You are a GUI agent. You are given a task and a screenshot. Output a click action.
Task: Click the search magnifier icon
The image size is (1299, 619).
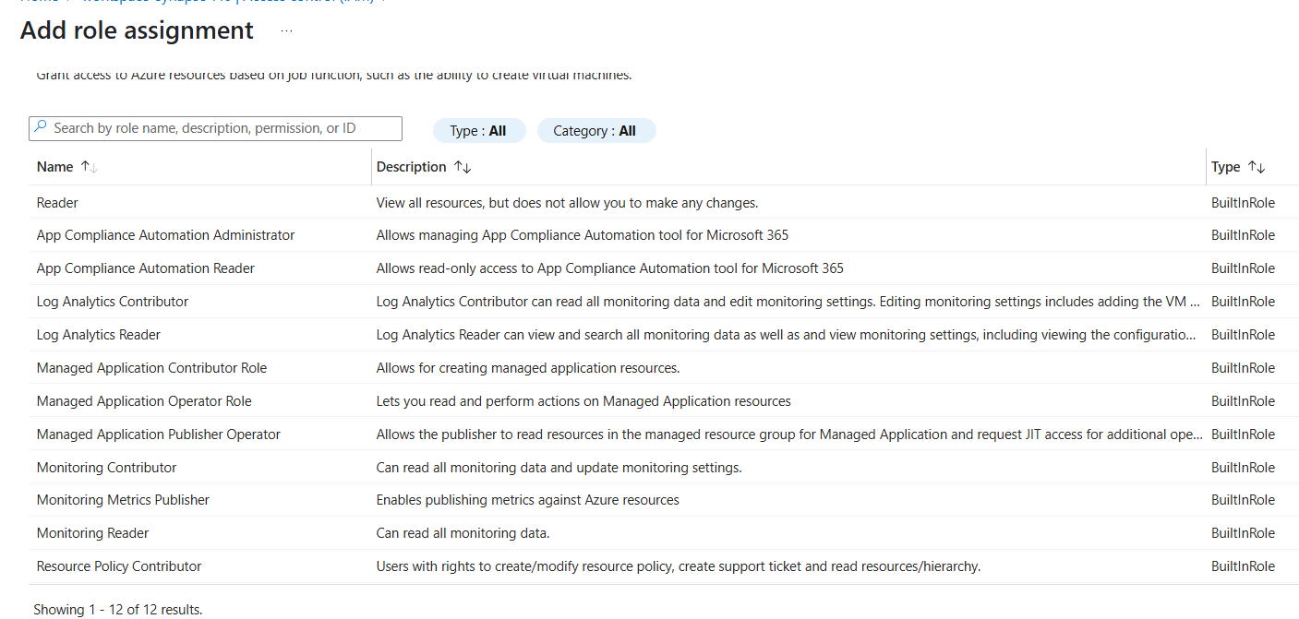point(41,127)
